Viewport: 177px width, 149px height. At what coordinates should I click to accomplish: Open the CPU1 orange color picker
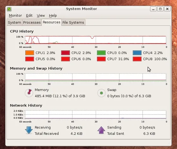(30, 53)
